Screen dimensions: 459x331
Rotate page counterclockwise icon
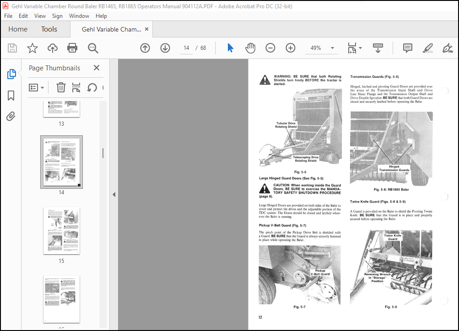[92, 87]
